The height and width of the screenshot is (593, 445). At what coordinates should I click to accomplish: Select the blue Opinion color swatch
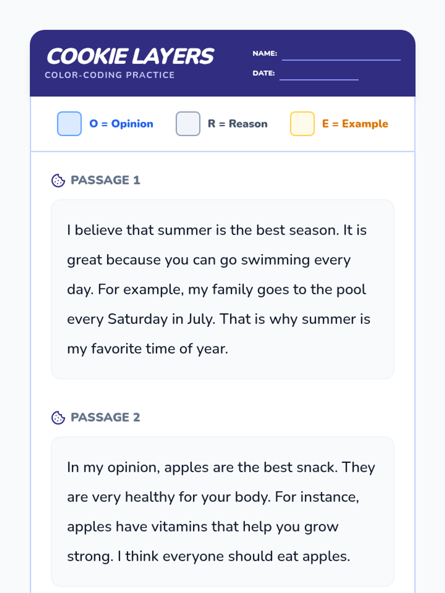tap(69, 124)
